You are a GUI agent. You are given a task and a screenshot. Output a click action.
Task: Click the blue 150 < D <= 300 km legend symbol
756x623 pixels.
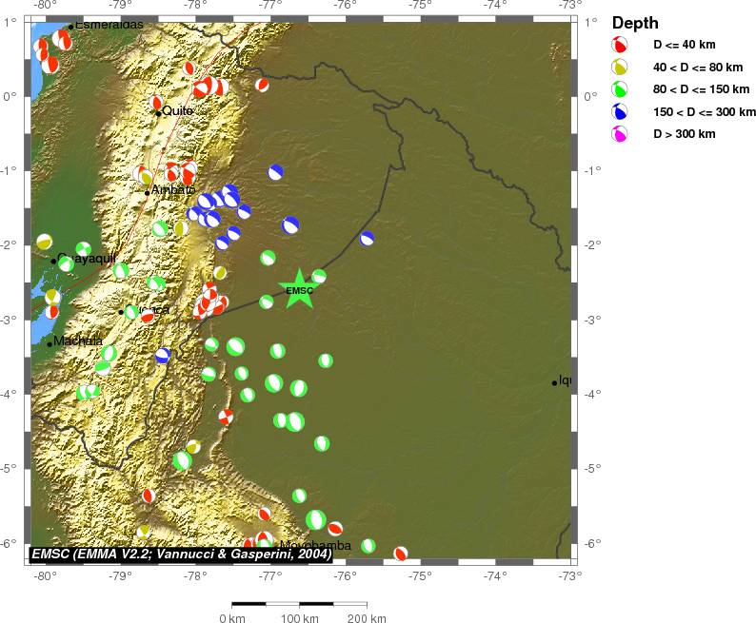coord(621,112)
